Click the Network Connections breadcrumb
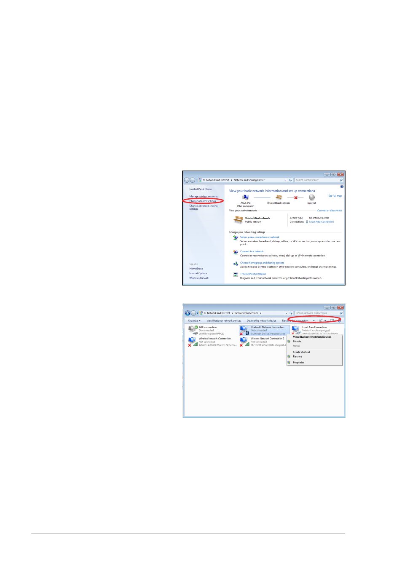The image size is (402, 571). tap(246, 313)
